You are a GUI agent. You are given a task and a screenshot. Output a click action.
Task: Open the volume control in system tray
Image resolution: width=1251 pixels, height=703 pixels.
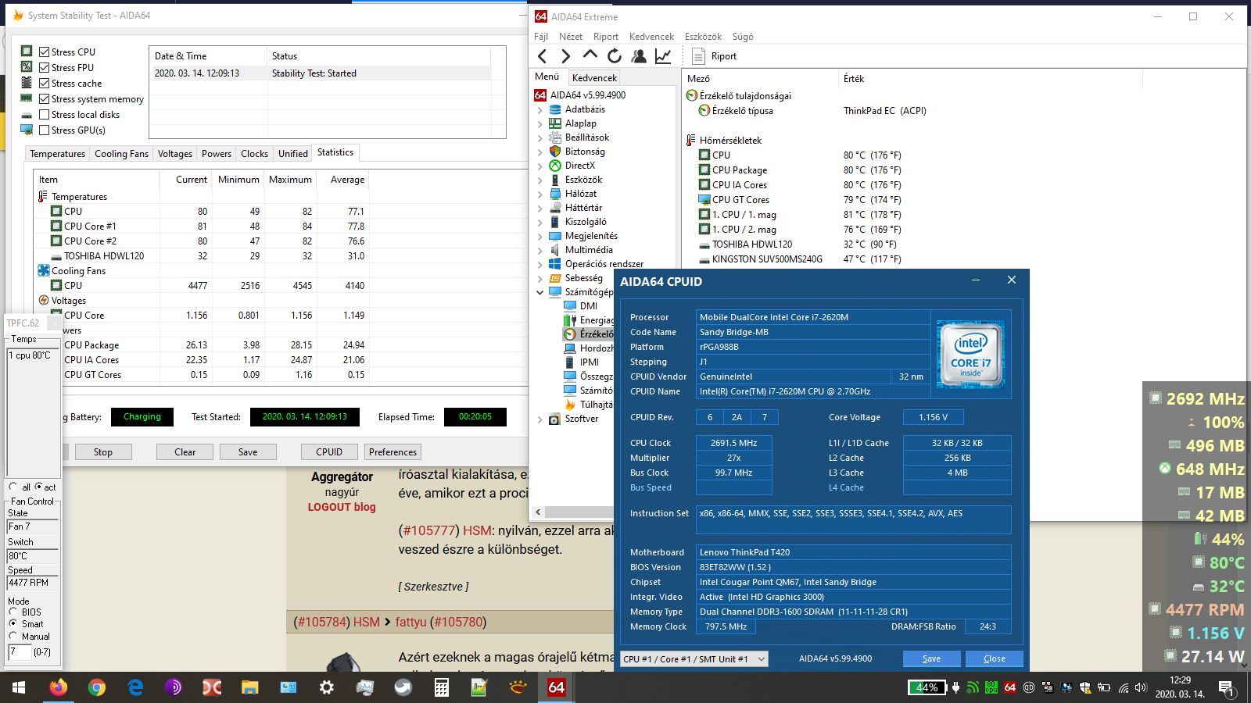[1140, 688]
